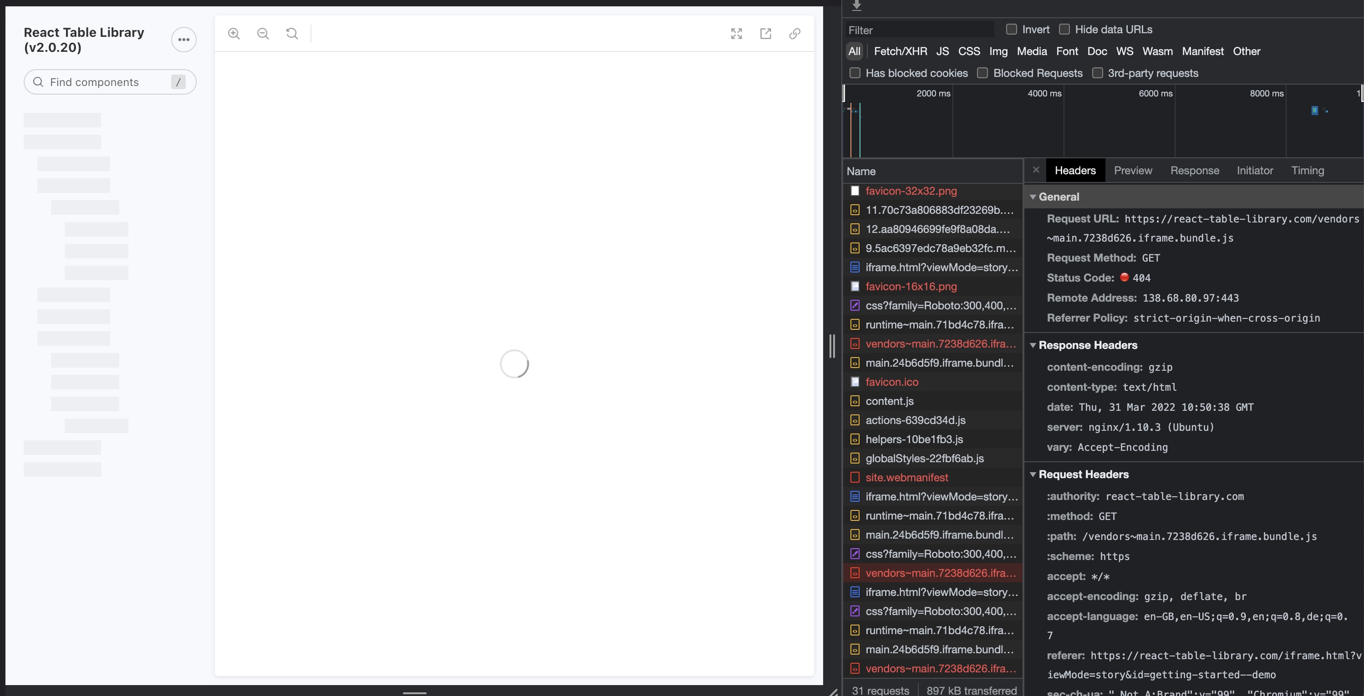Select the Zoom out tool
This screenshot has width=1364, height=696.
[x=263, y=33]
